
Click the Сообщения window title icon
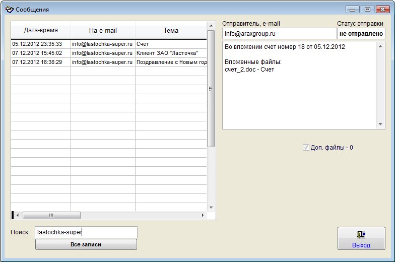tap(9, 10)
